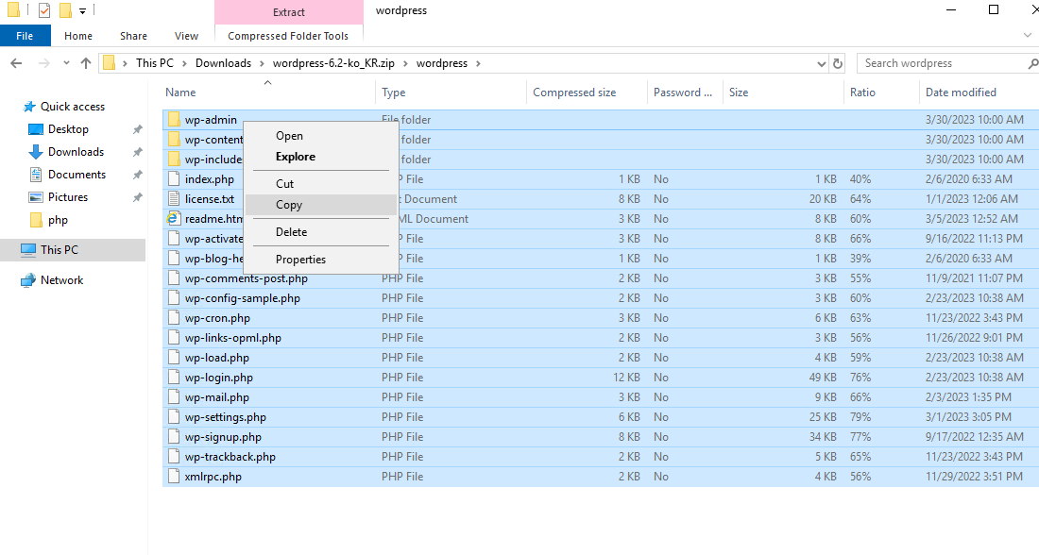The height and width of the screenshot is (555, 1039).
Task: Click the Downloads arrow icon in sidebar
Action: (x=36, y=152)
